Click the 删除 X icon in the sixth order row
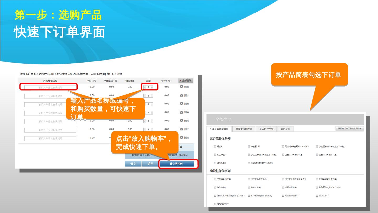The width and height of the screenshot is (378, 213). click(x=181, y=129)
